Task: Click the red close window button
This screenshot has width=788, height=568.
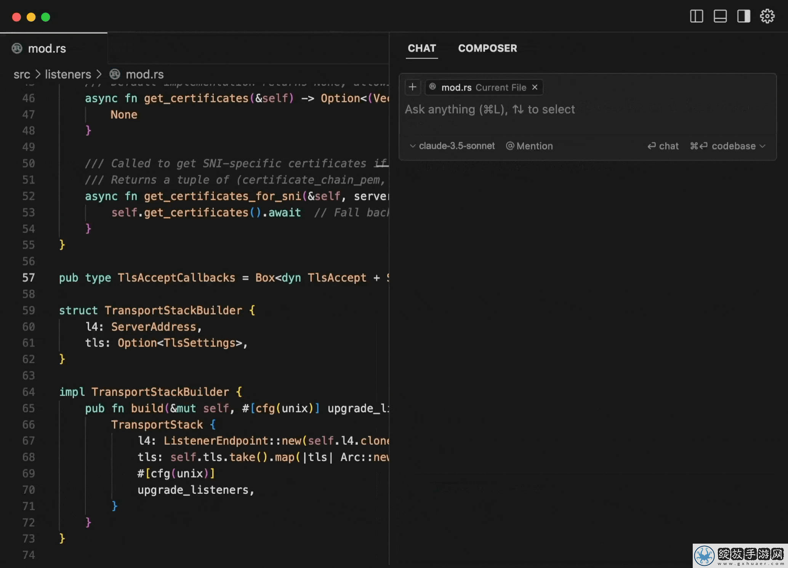Action: pyautogui.click(x=16, y=17)
